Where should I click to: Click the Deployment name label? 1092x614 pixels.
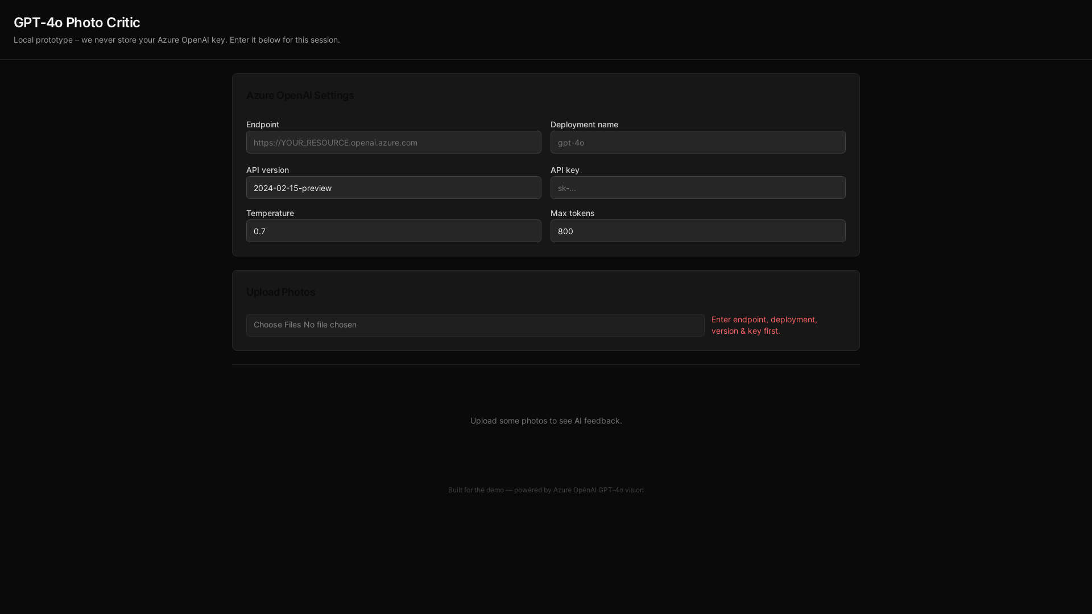[584, 125]
